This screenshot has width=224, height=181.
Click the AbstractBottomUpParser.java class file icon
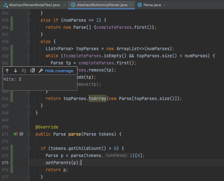pos(73,5)
